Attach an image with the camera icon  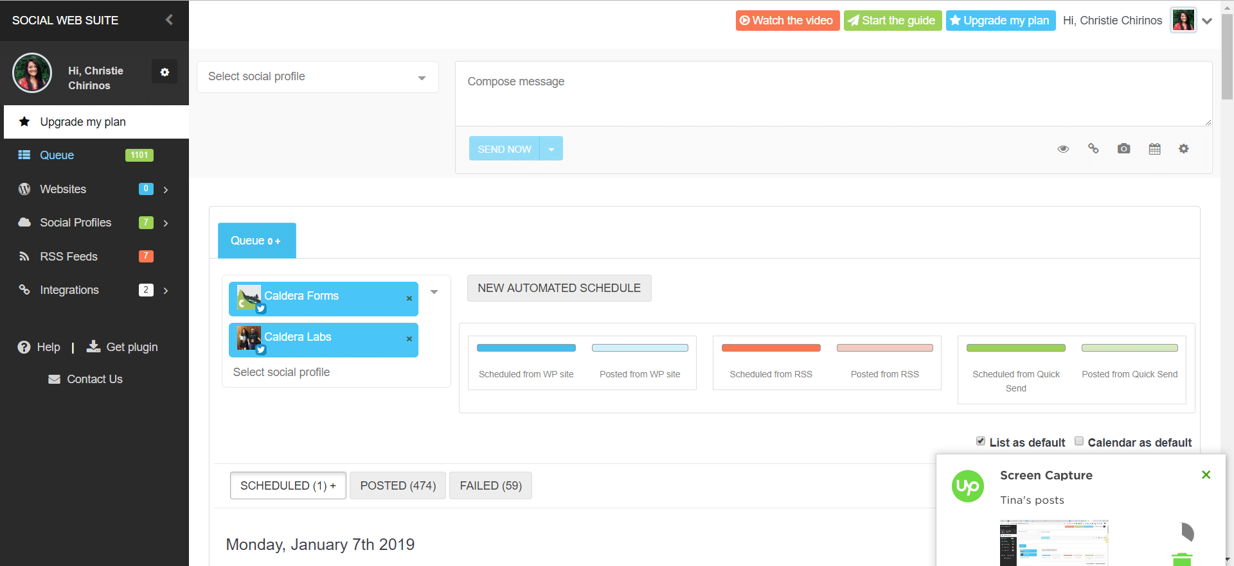(1123, 148)
